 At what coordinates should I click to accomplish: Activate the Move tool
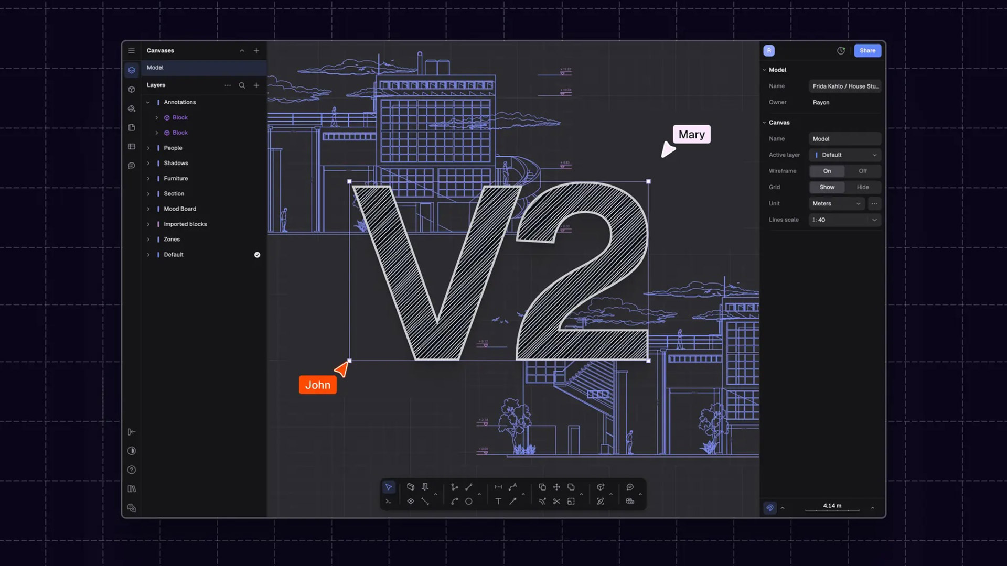[x=556, y=487]
